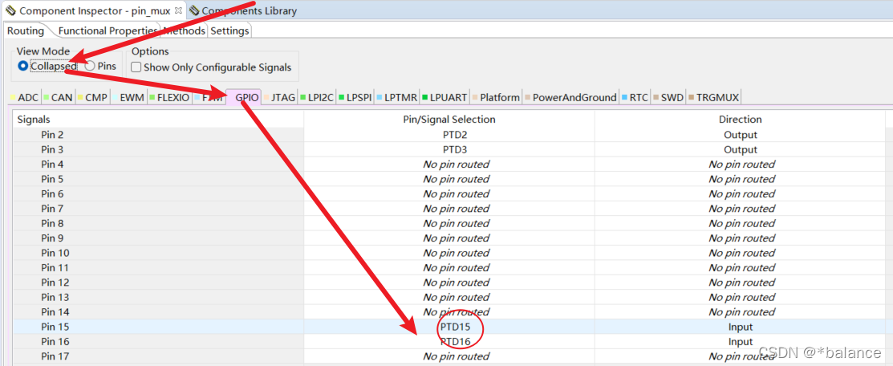Select the LPUART signal tab
The width and height of the screenshot is (893, 366).
pos(447,97)
